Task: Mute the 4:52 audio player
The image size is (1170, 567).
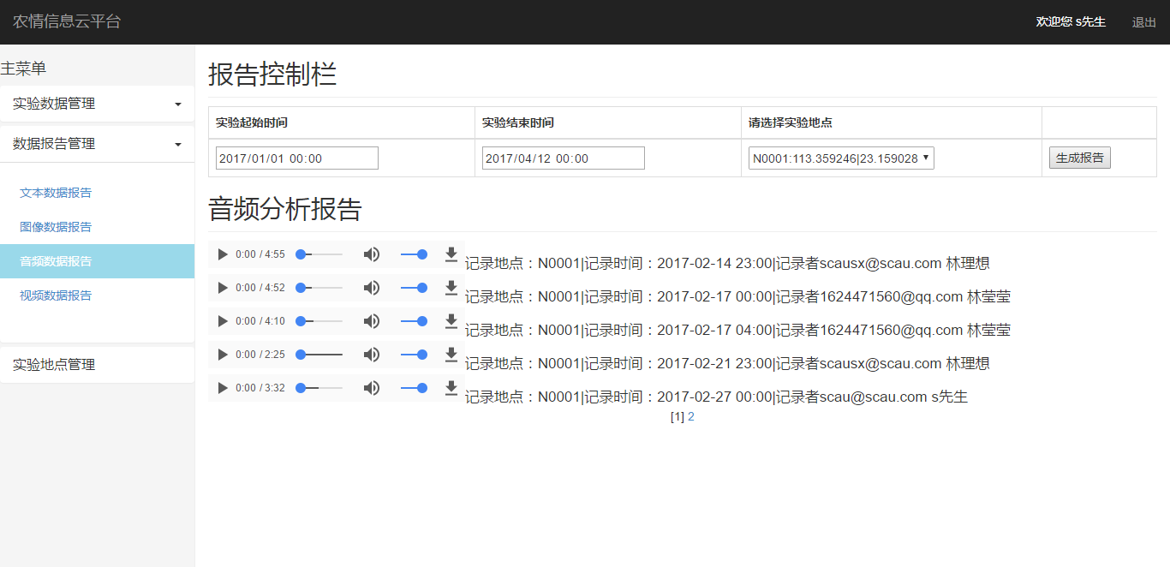Action: 372,288
